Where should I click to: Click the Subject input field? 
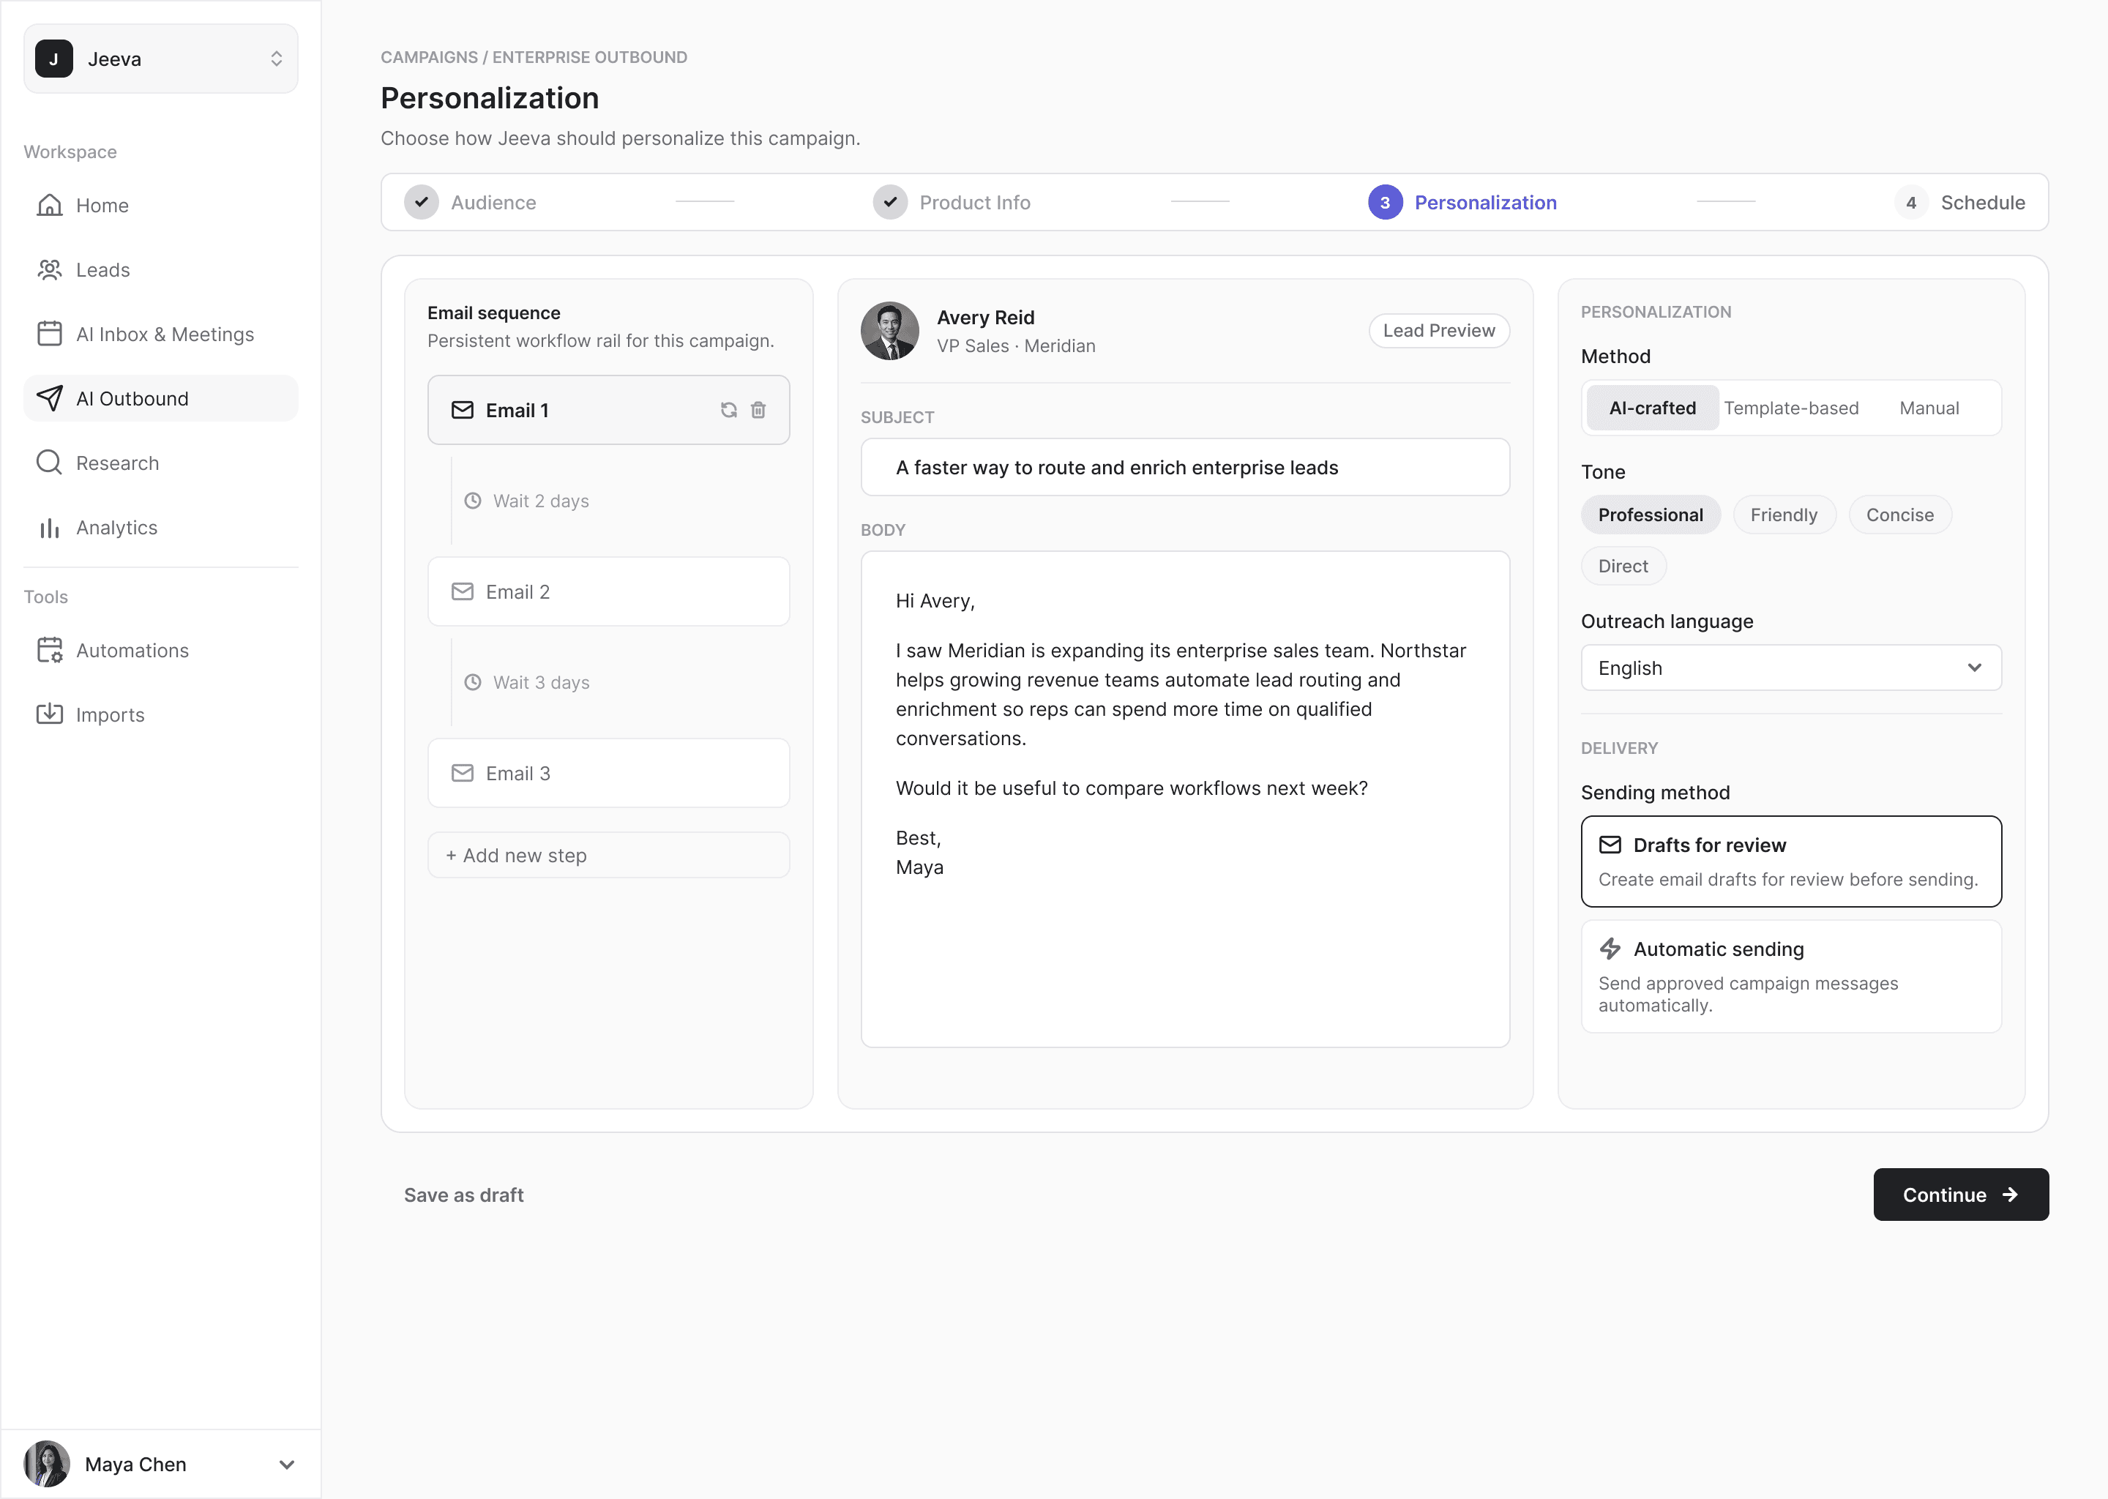pos(1185,467)
